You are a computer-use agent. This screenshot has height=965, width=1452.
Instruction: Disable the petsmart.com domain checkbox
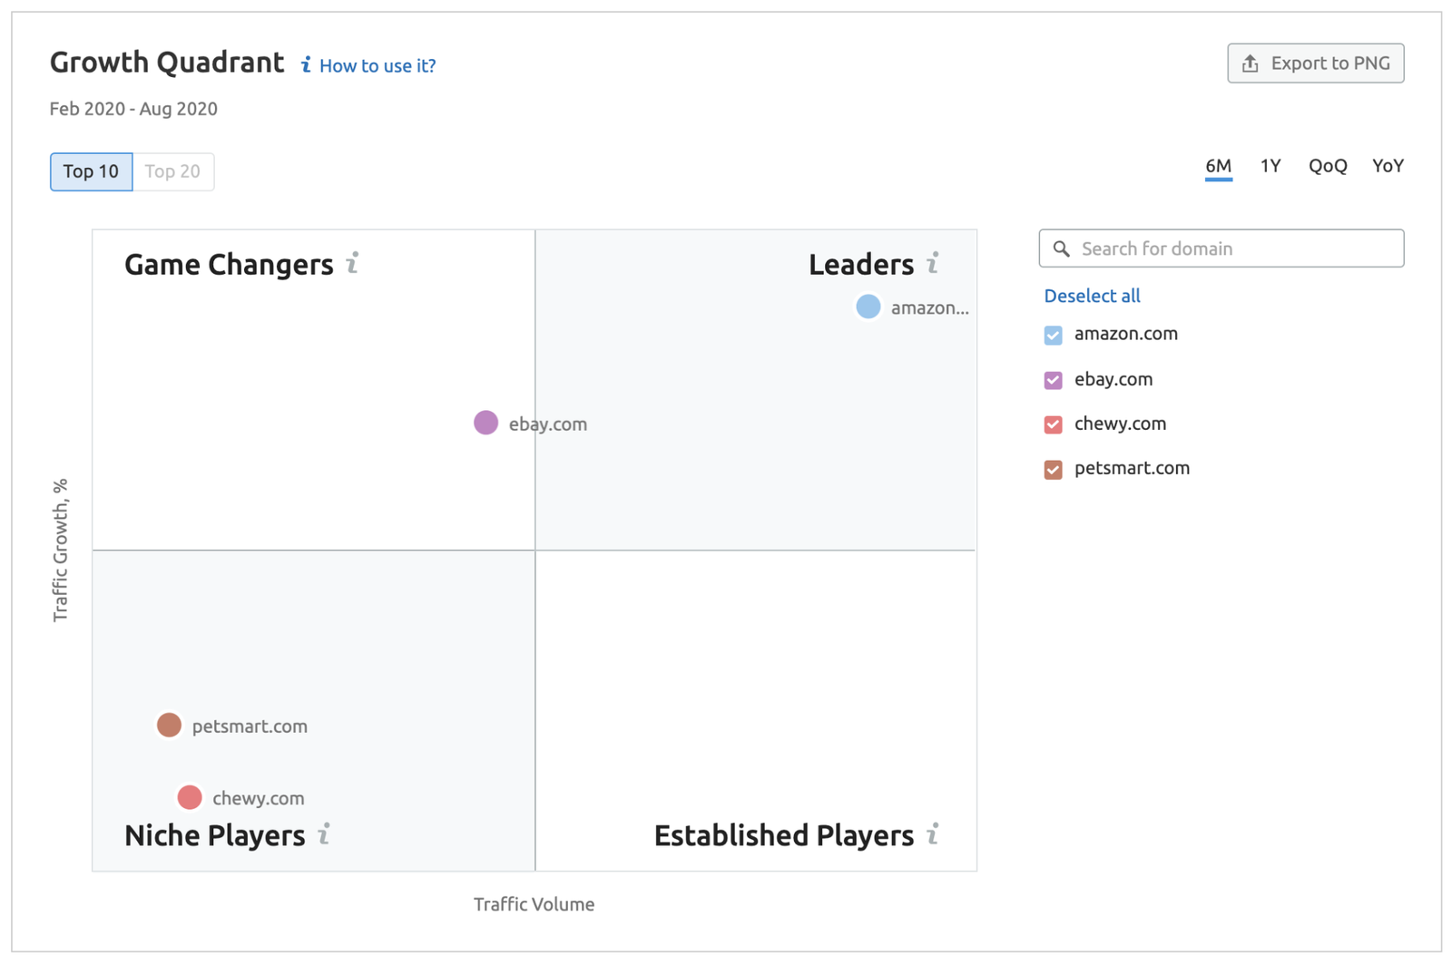point(1052,469)
